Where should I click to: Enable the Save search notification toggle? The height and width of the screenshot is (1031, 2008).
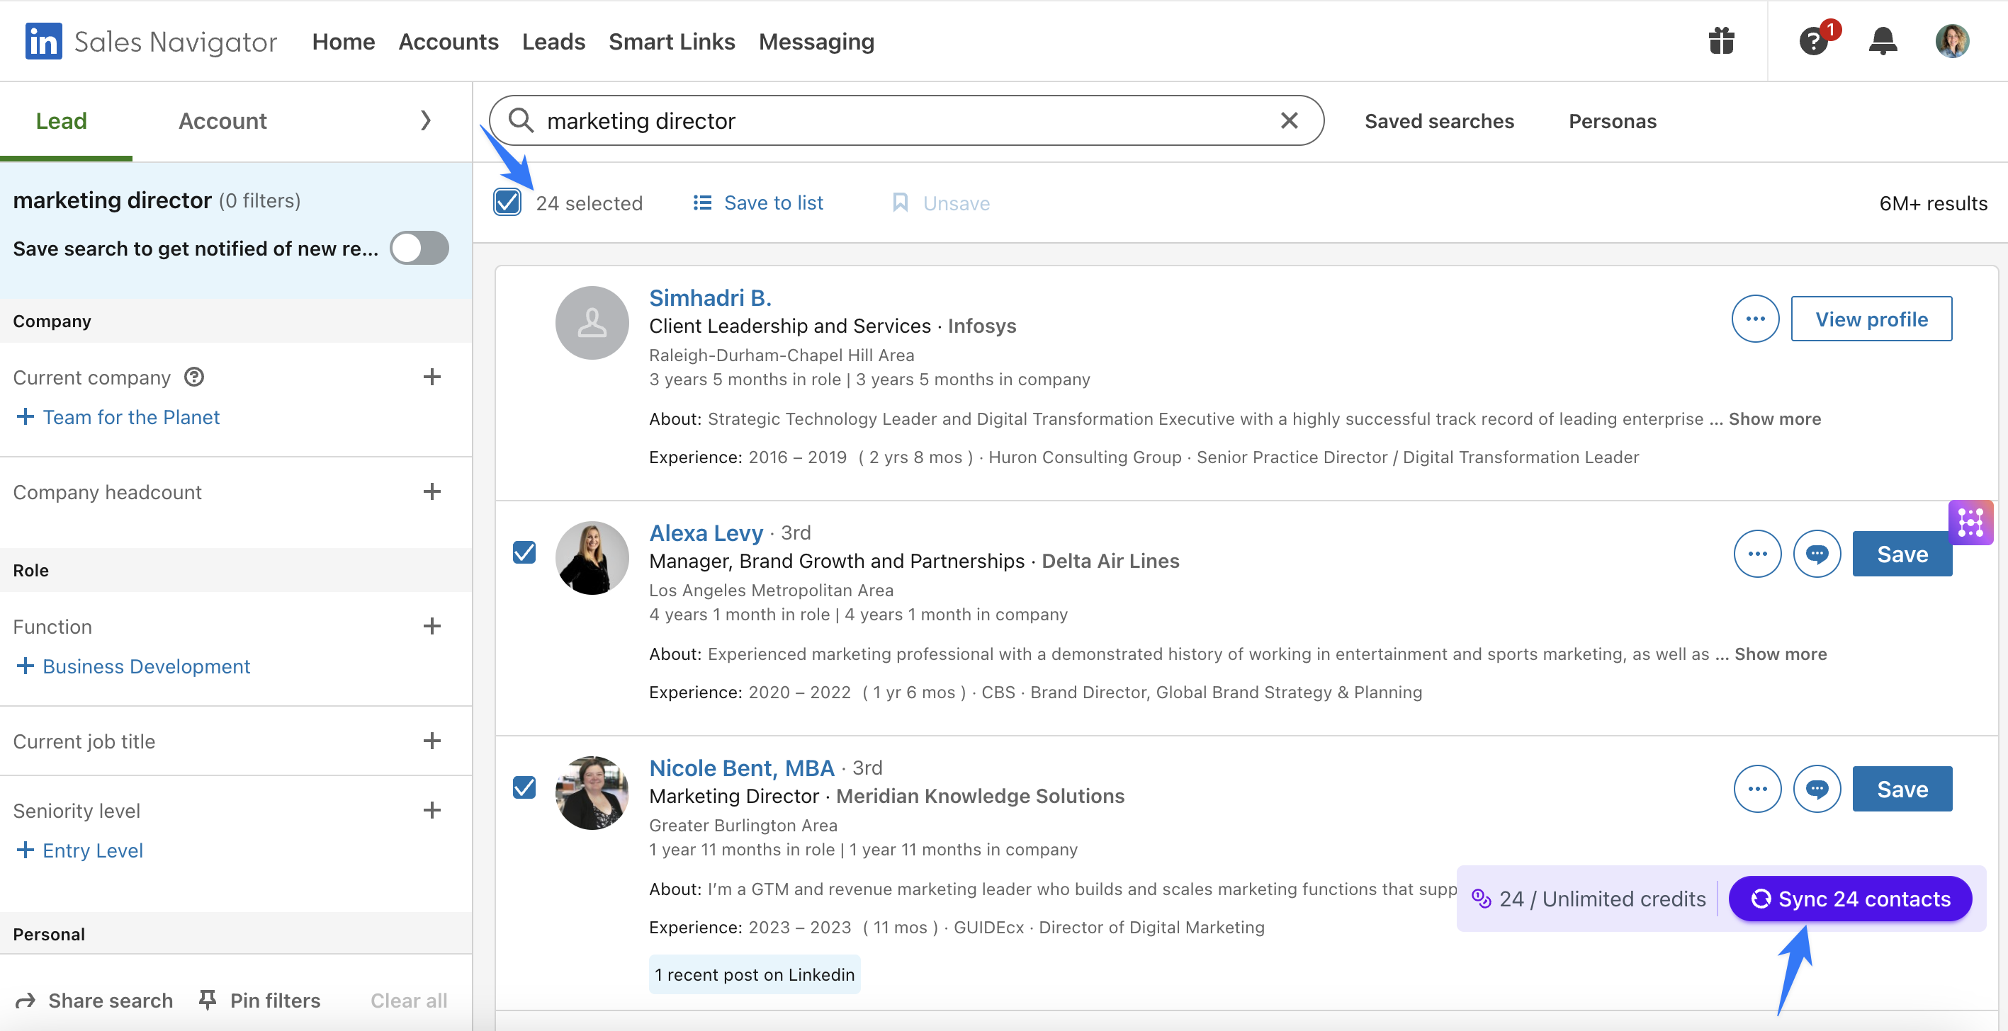click(x=419, y=249)
